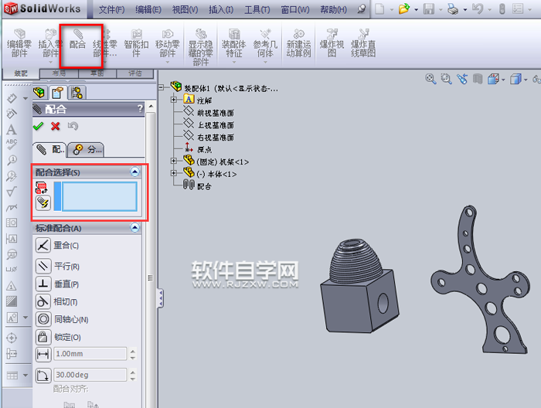Viewport: 541px width, 408px height.
Task: Open the ConfigurationManager tab icon
Action: click(x=77, y=93)
